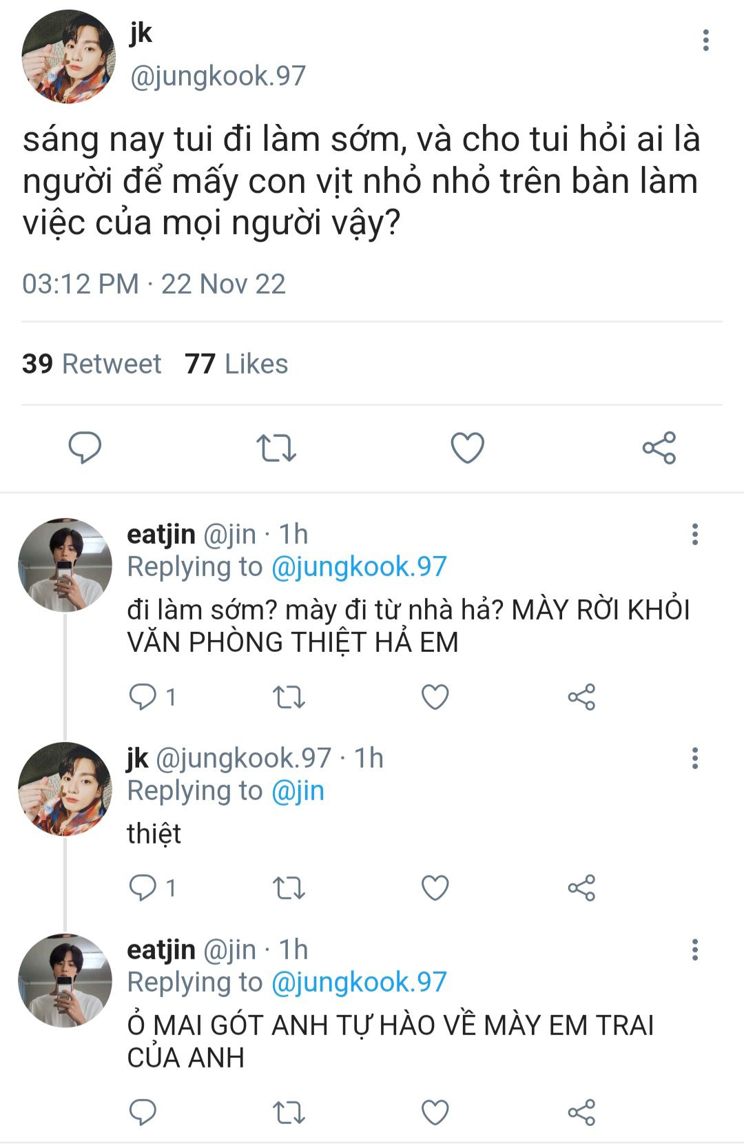Open eatjin's avatar on first reply
This screenshot has height=1146, width=744.
click(x=65, y=565)
